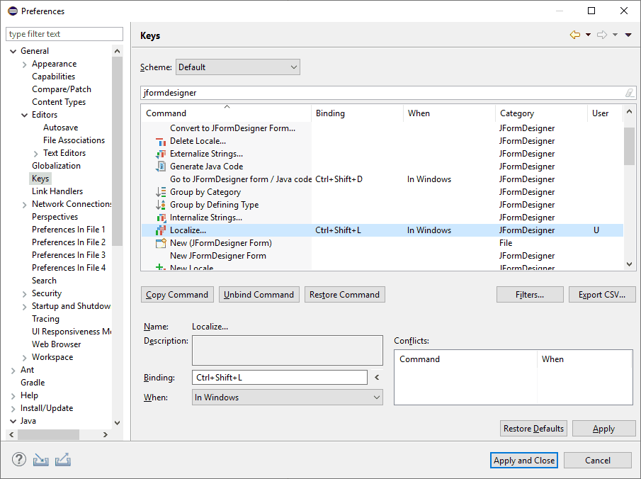641x479 pixels.
Task: Select Autosave under Editors
Action: pyautogui.click(x=60, y=128)
